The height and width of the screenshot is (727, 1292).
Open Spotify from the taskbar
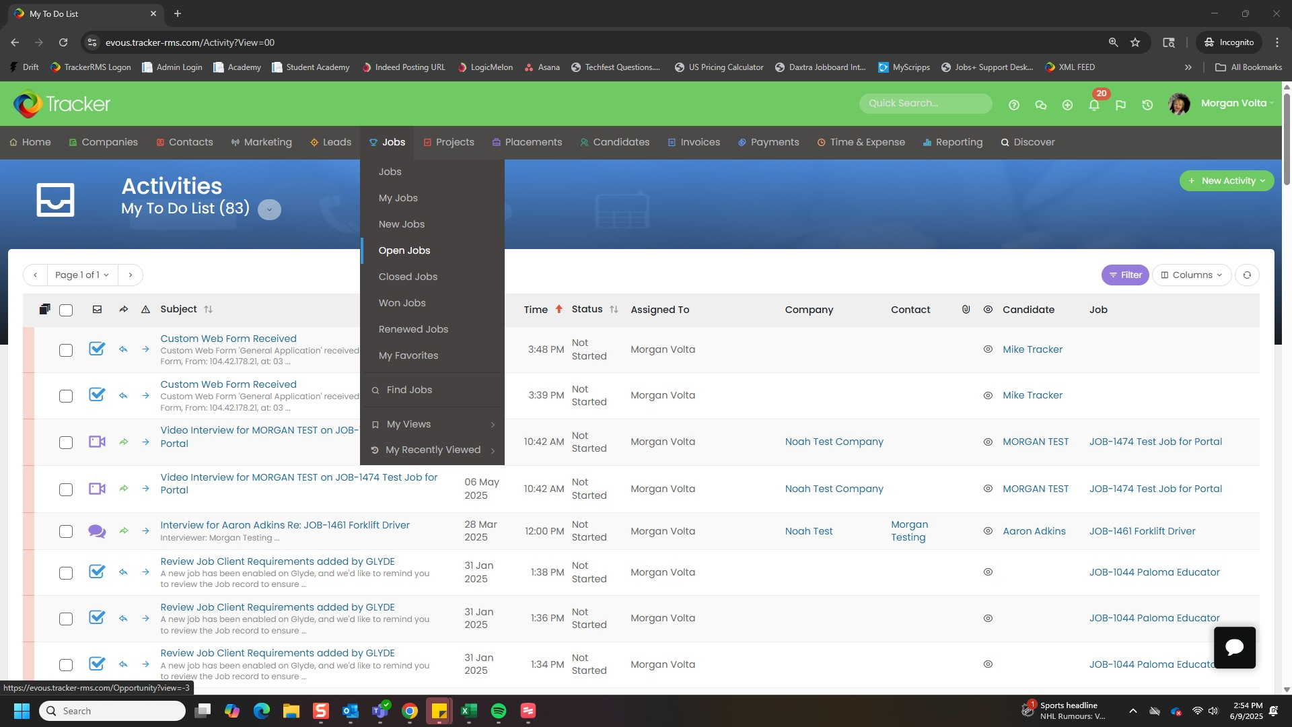499,711
